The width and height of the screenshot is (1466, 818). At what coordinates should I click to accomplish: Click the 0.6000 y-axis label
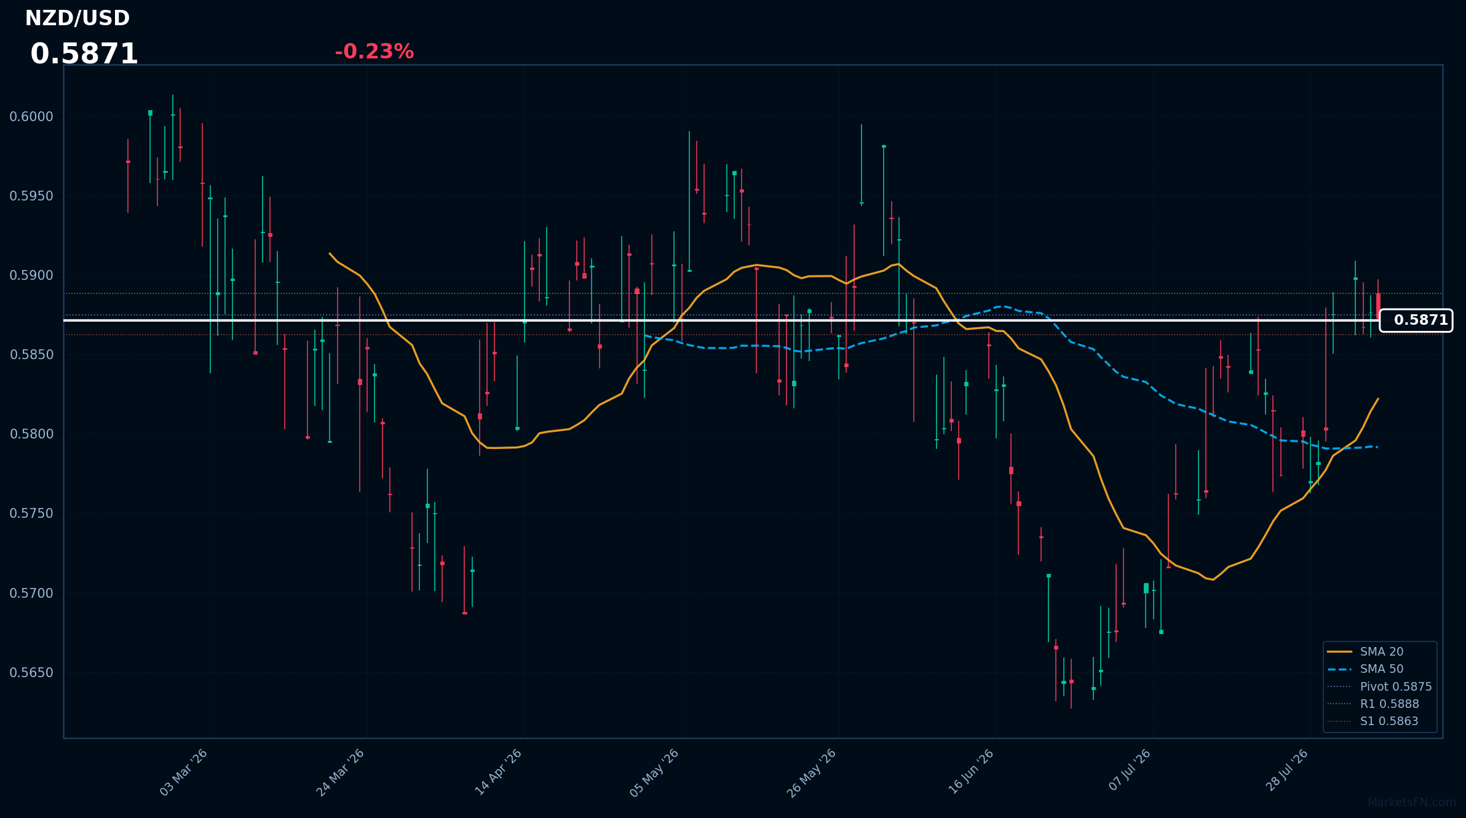[x=31, y=117]
